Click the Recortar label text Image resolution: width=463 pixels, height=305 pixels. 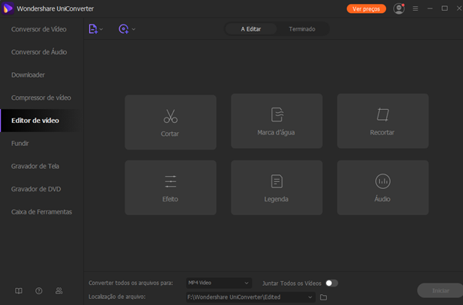[382, 132]
